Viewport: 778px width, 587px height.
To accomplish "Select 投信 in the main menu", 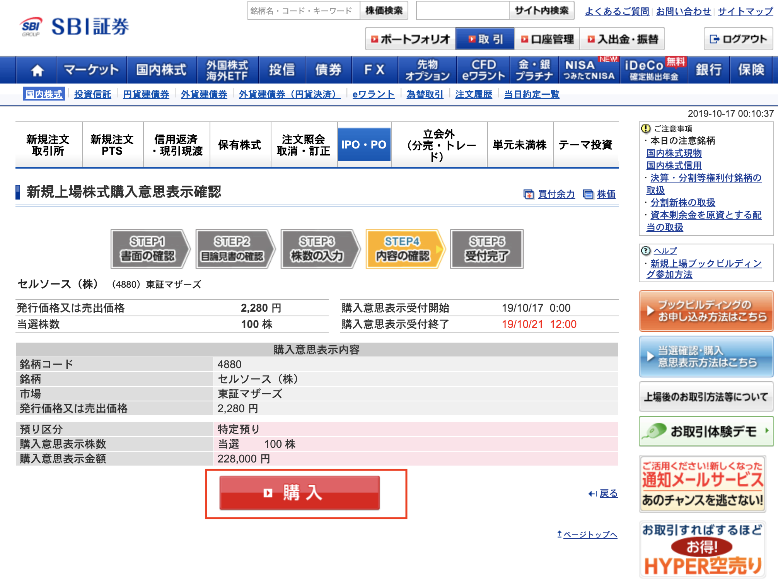I will pyautogui.click(x=282, y=70).
